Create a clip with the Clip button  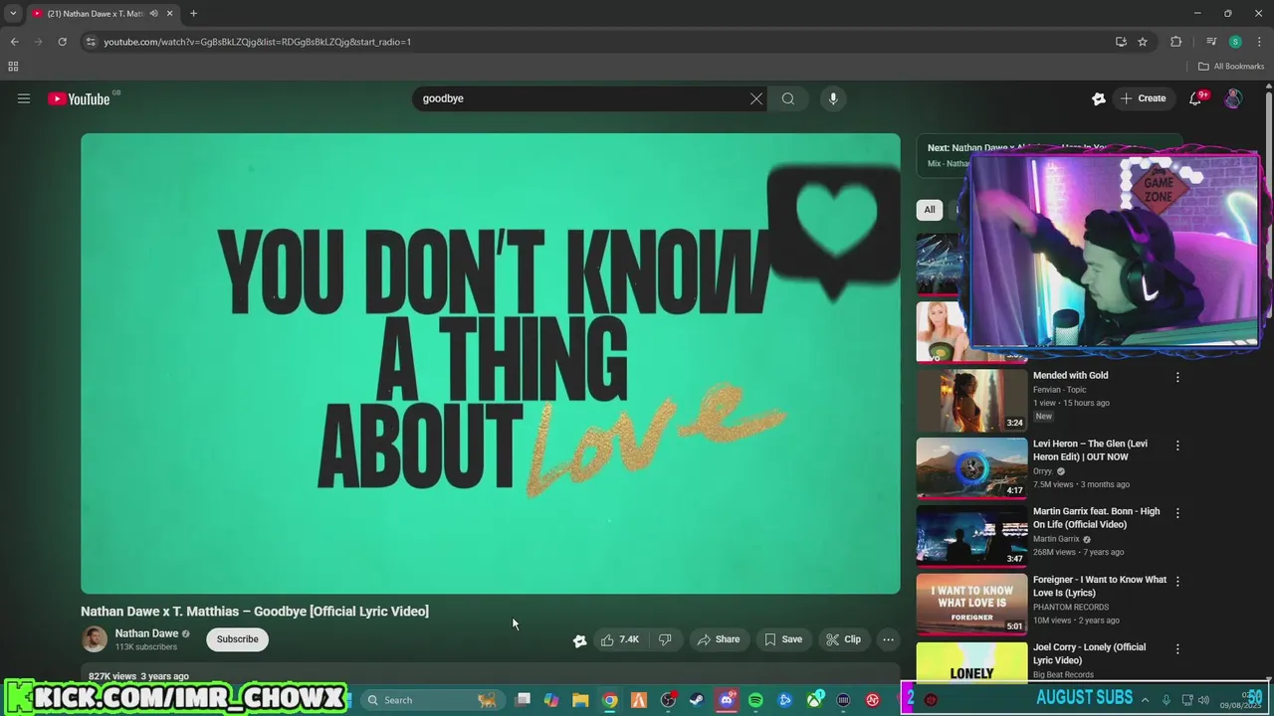(843, 639)
